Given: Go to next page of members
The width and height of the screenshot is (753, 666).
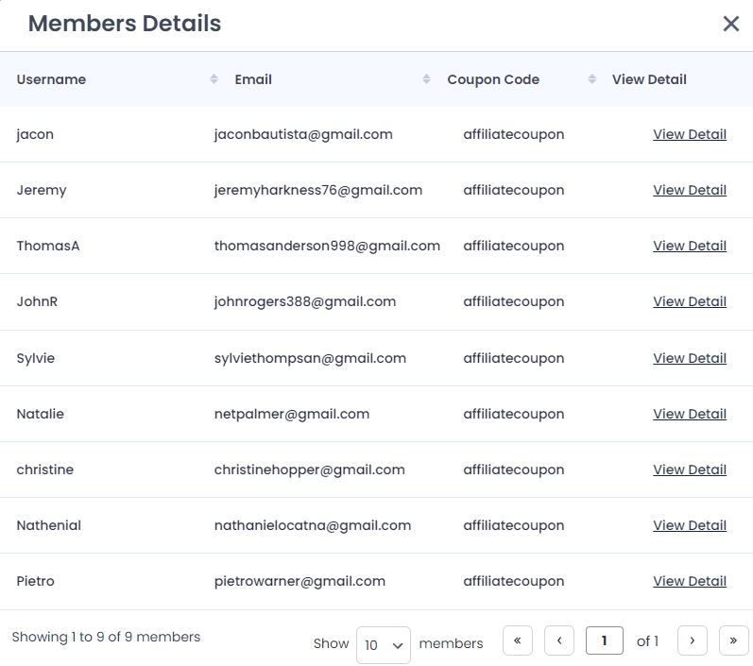Looking at the screenshot, I should point(692,640).
